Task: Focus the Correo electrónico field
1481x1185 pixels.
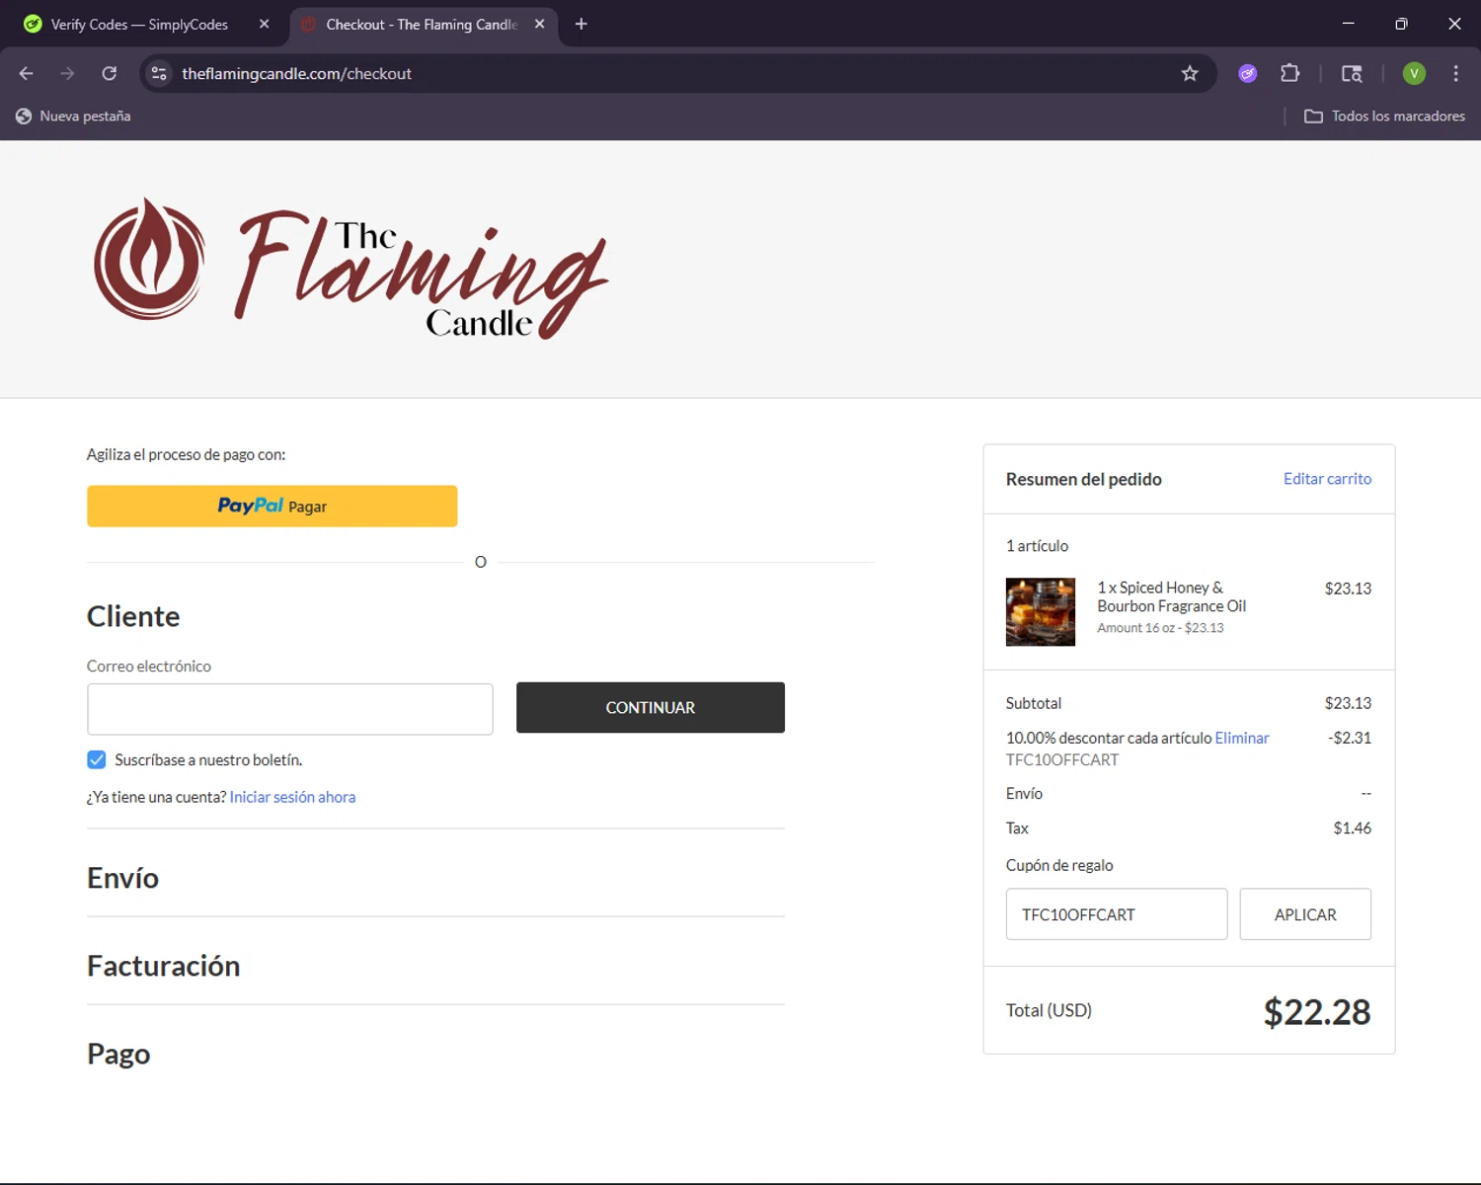Action: tap(289, 709)
